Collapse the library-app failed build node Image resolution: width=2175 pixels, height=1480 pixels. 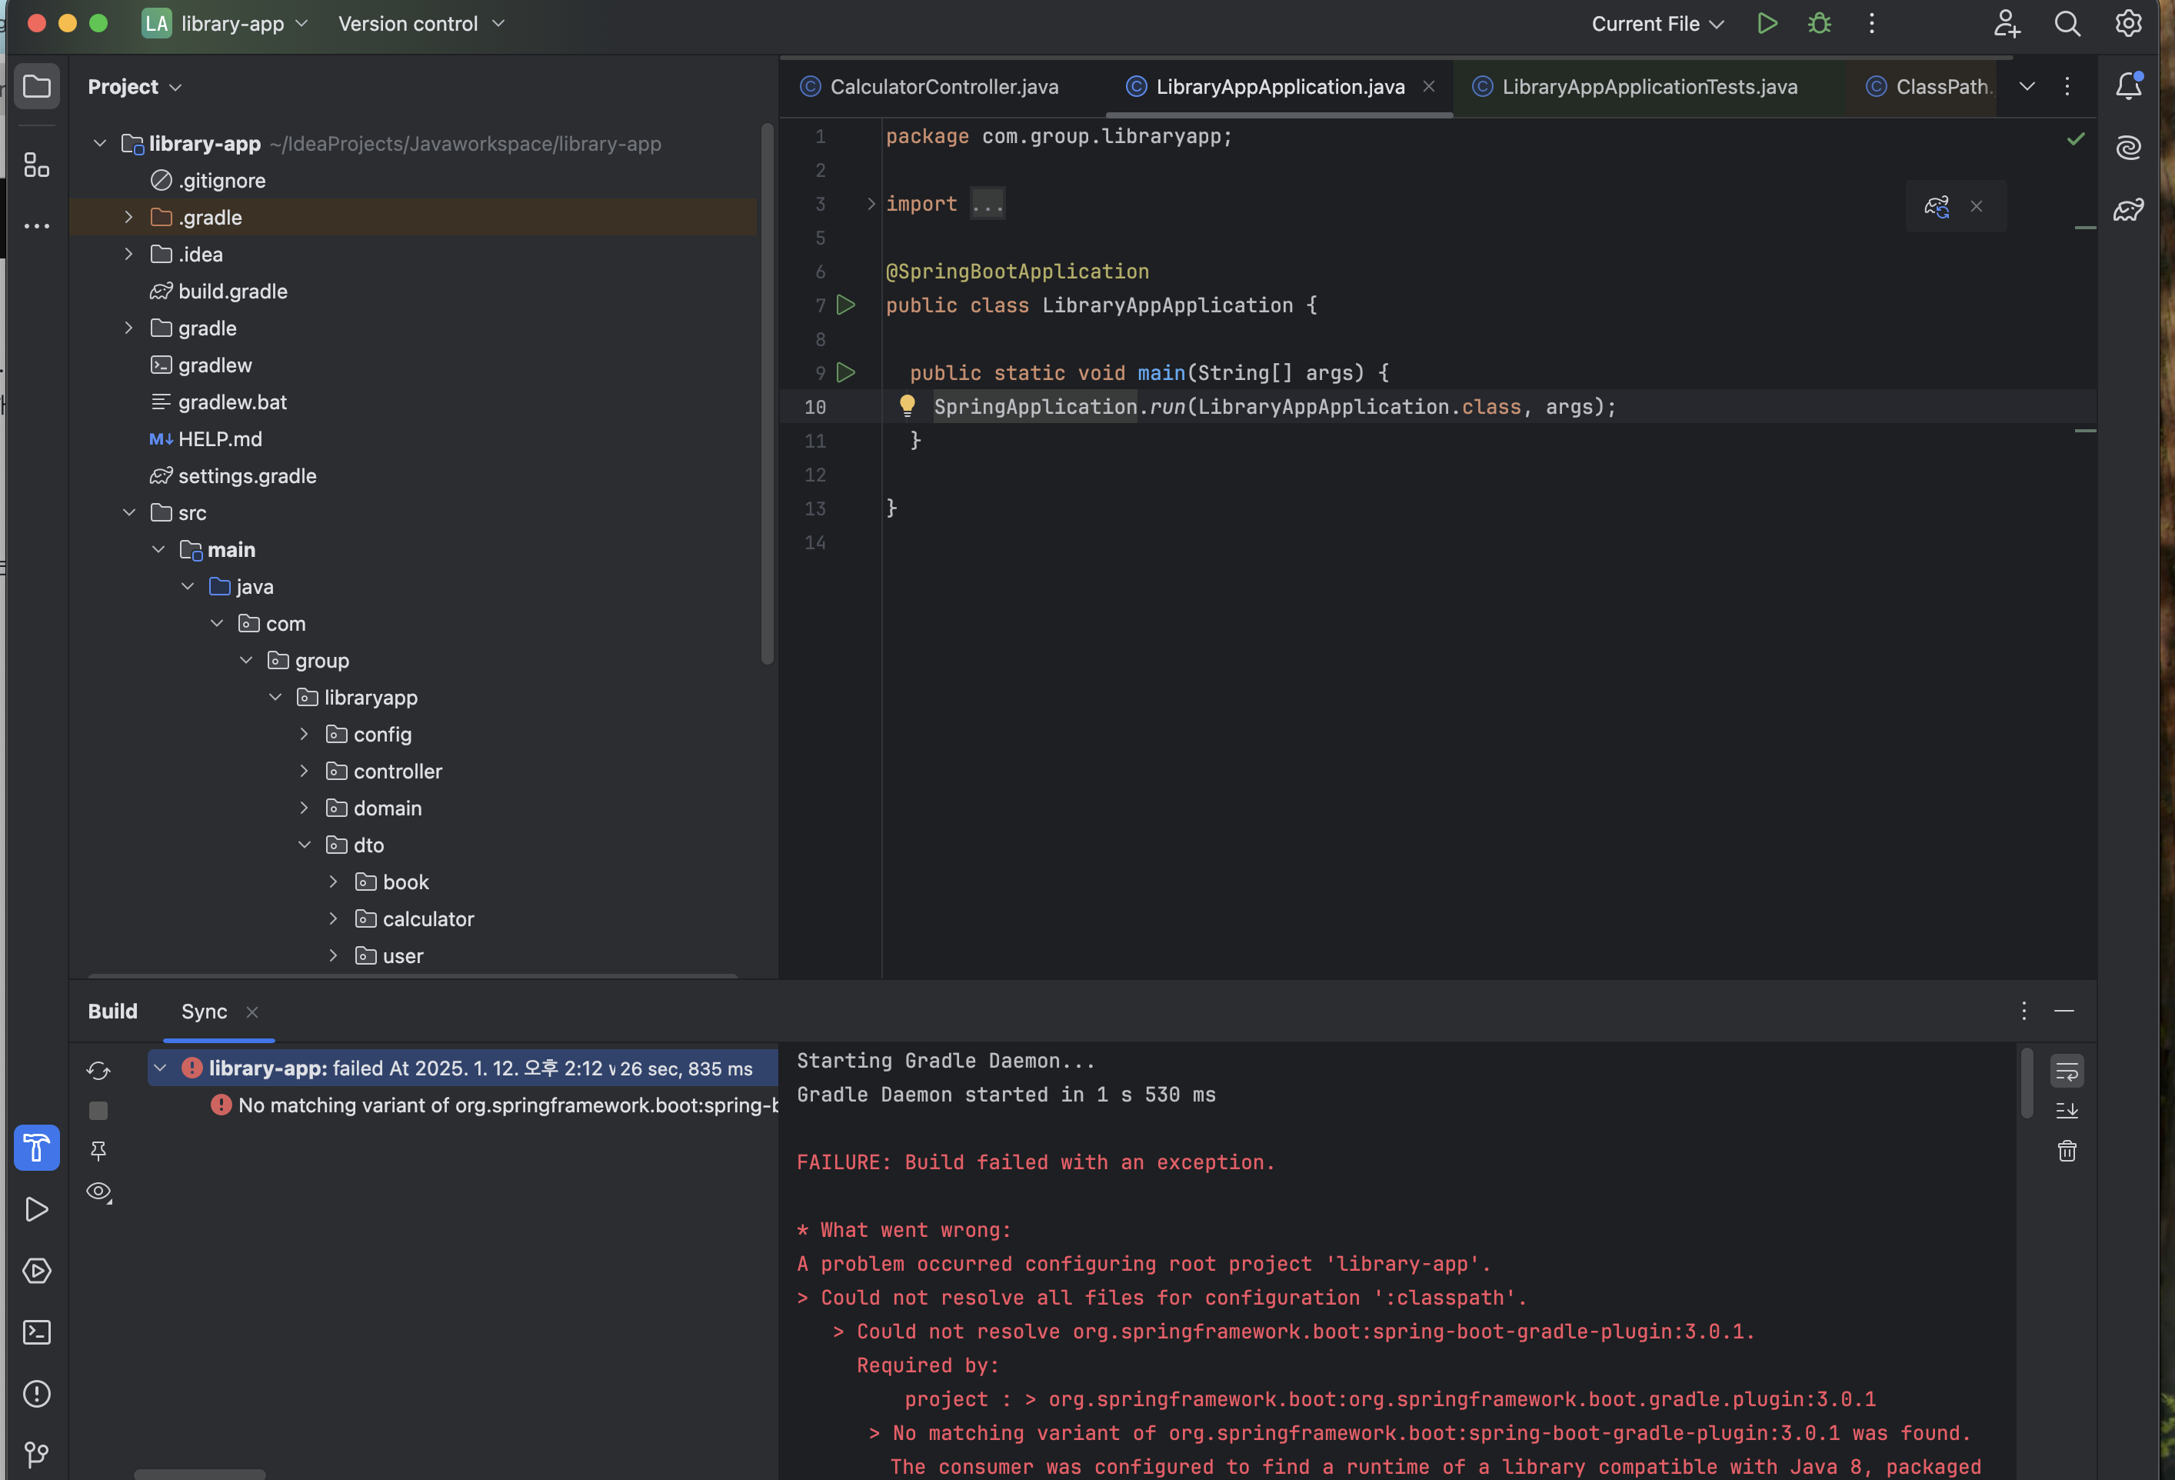[x=160, y=1067]
